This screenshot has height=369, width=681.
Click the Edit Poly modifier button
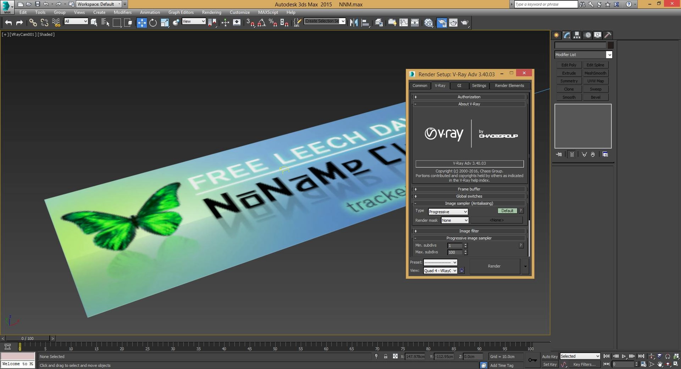pyautogui.click(x=569, y=65)
